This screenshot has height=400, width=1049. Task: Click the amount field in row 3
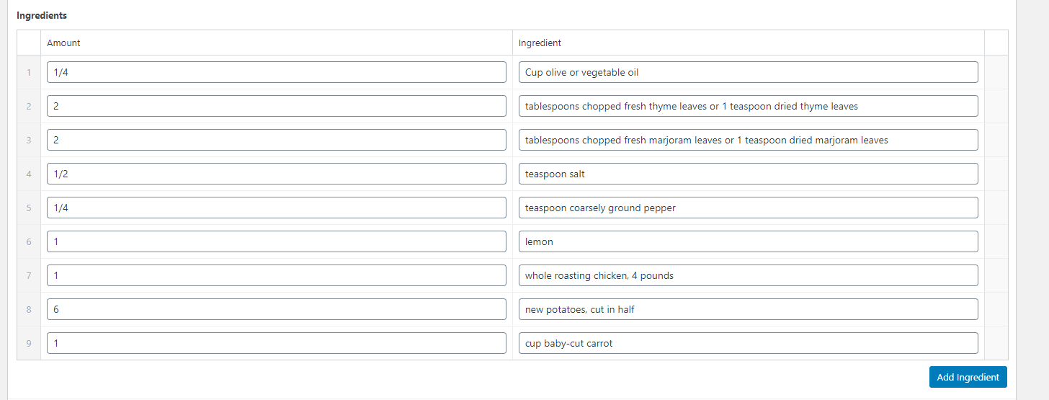pos(276,140)
